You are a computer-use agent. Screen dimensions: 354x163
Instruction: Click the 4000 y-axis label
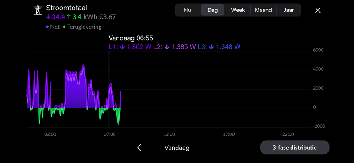coord(318,69)
